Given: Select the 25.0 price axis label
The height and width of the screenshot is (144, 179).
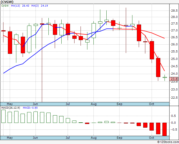Looking at the screenshot, I should (174, 59).
